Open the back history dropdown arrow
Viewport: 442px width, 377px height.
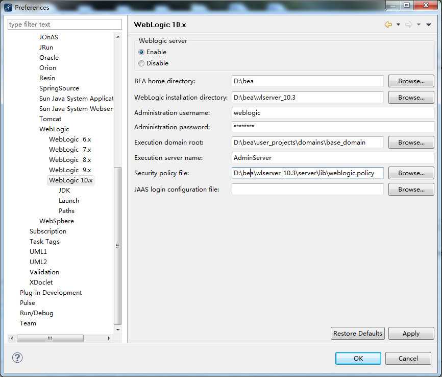[398, 25]
